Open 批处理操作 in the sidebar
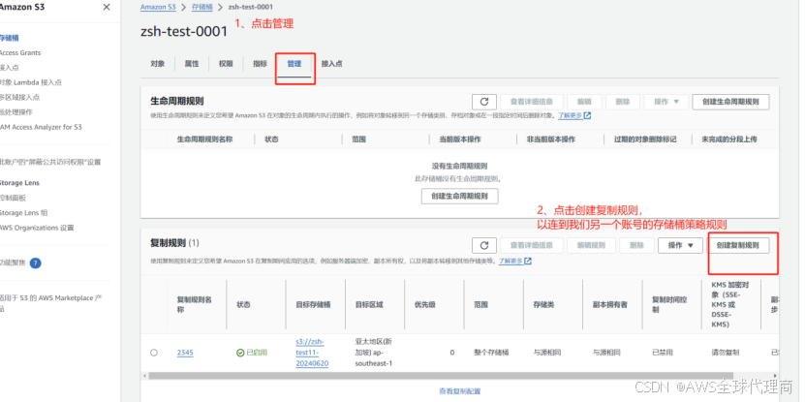The width and height of the screenshot is (805, 402). click(15, 112)
